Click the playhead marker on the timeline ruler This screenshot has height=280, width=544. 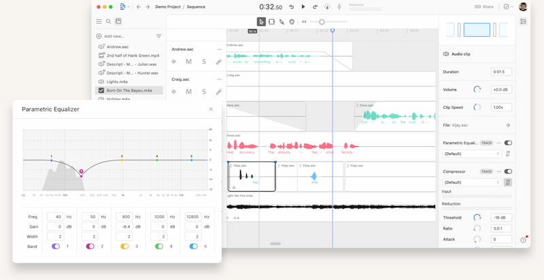(x=333, y=31)
